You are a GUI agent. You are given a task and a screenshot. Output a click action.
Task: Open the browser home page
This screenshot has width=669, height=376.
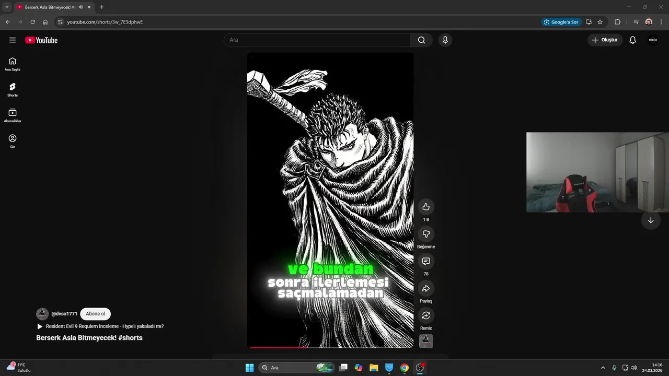pos(45,22)
